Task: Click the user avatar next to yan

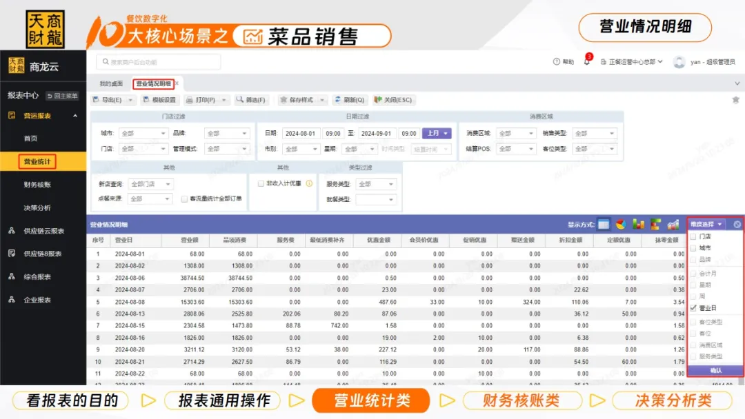Action: (x=679, y=62)
